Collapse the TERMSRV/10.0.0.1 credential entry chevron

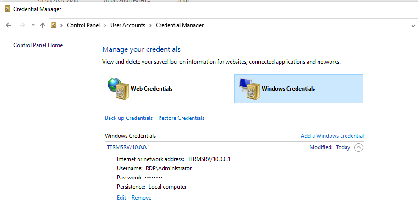tap(358, 147)
